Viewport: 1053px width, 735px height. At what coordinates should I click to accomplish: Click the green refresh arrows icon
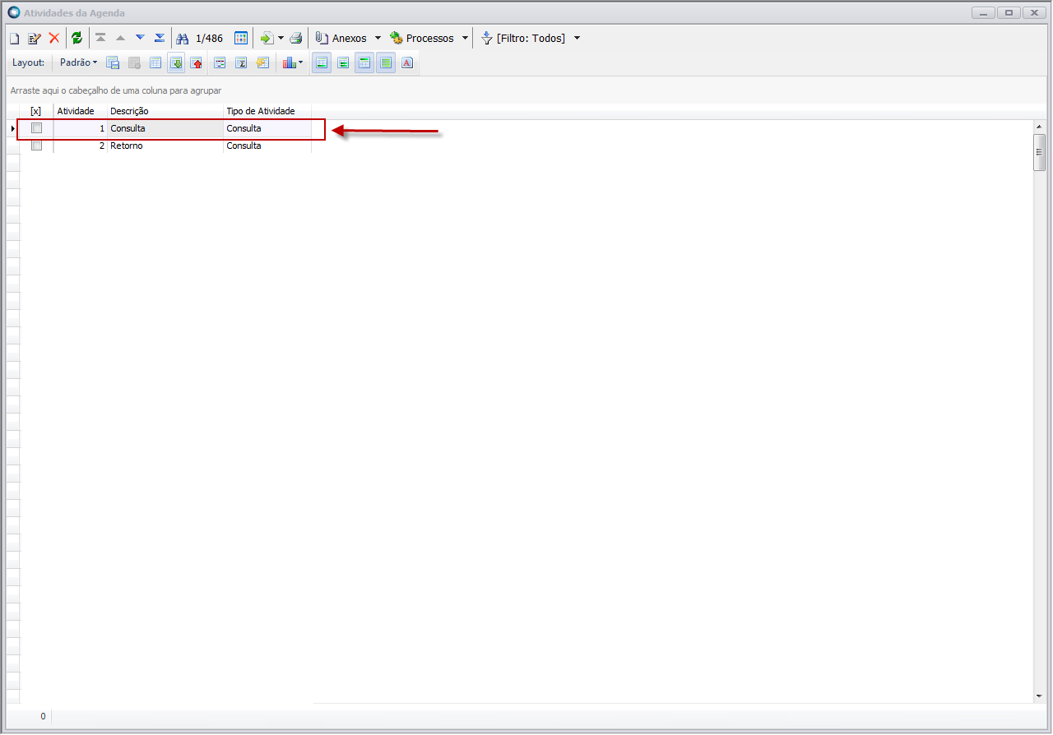point(77,38)
